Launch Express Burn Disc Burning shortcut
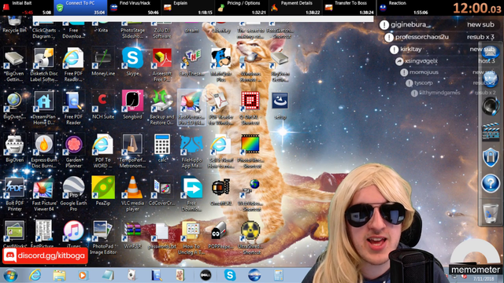Viewport: 504px width, 283px height. (44, 151)
